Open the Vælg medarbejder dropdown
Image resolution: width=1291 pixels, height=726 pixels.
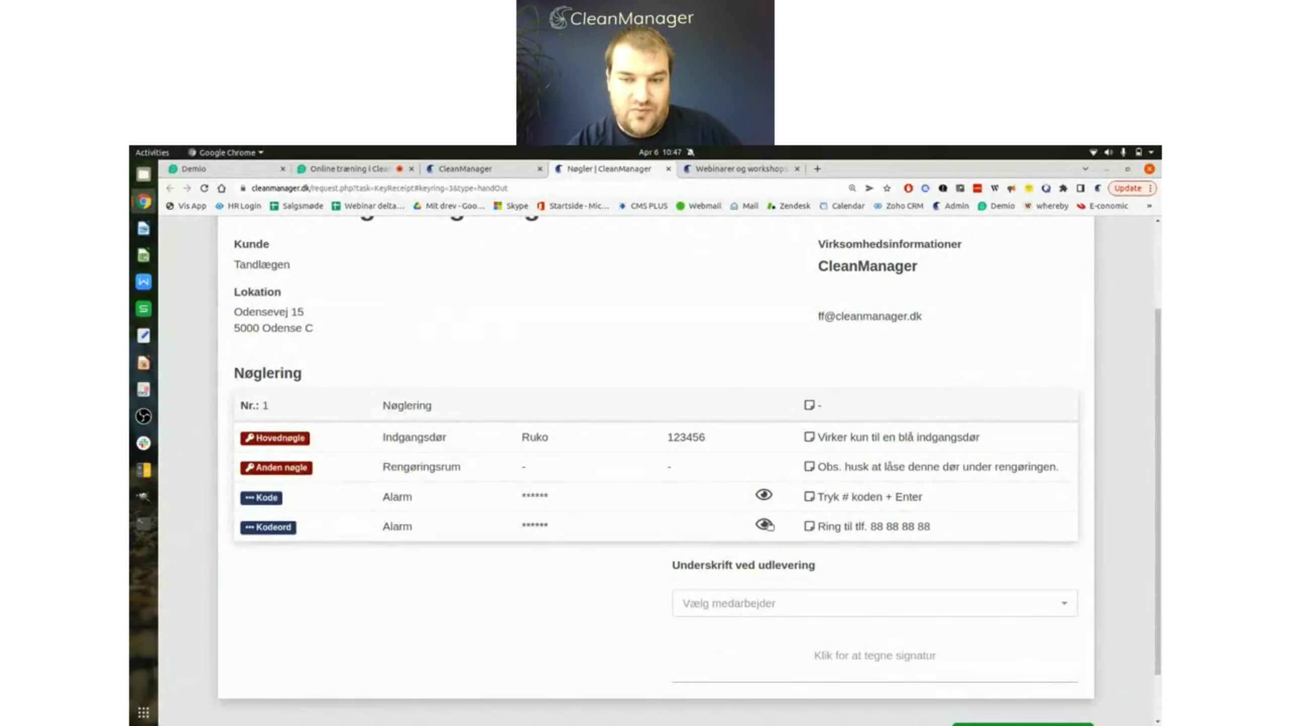tap(874, 603)
